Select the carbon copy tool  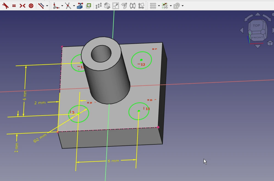(88, 6)
